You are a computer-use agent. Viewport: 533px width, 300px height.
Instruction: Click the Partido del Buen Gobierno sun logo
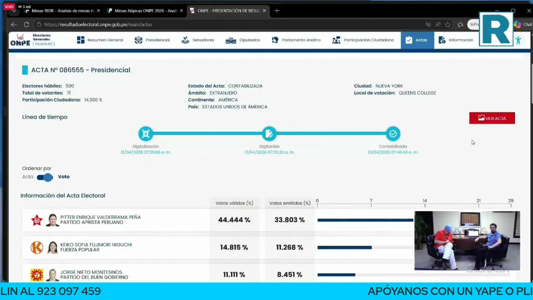click(x=37, y=275)
